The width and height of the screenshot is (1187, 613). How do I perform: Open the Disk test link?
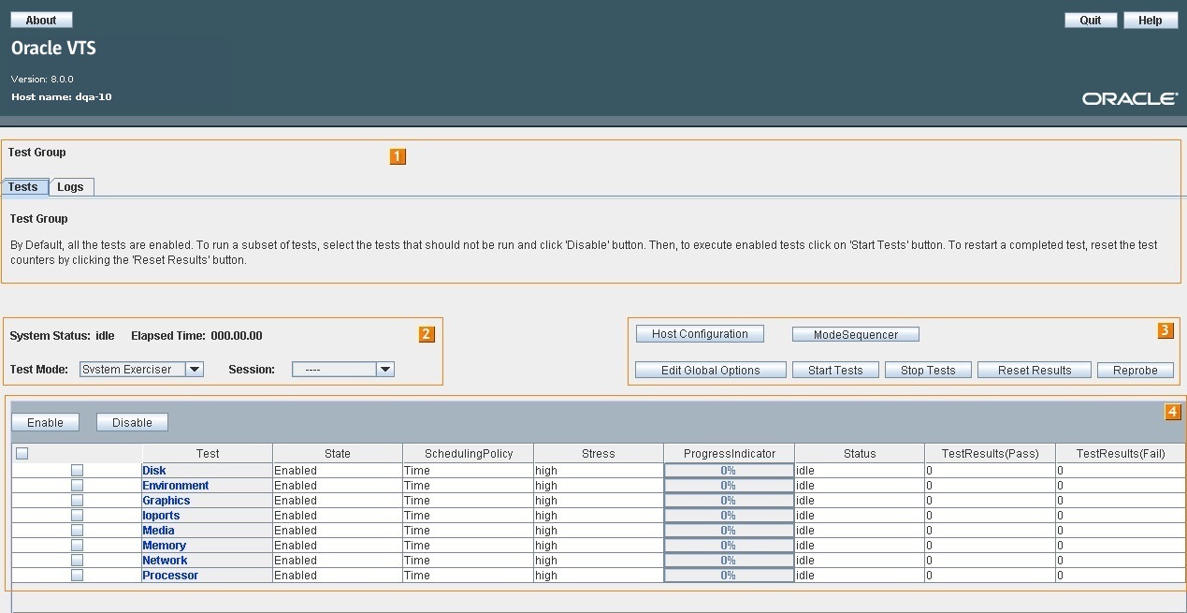[154, 471]
